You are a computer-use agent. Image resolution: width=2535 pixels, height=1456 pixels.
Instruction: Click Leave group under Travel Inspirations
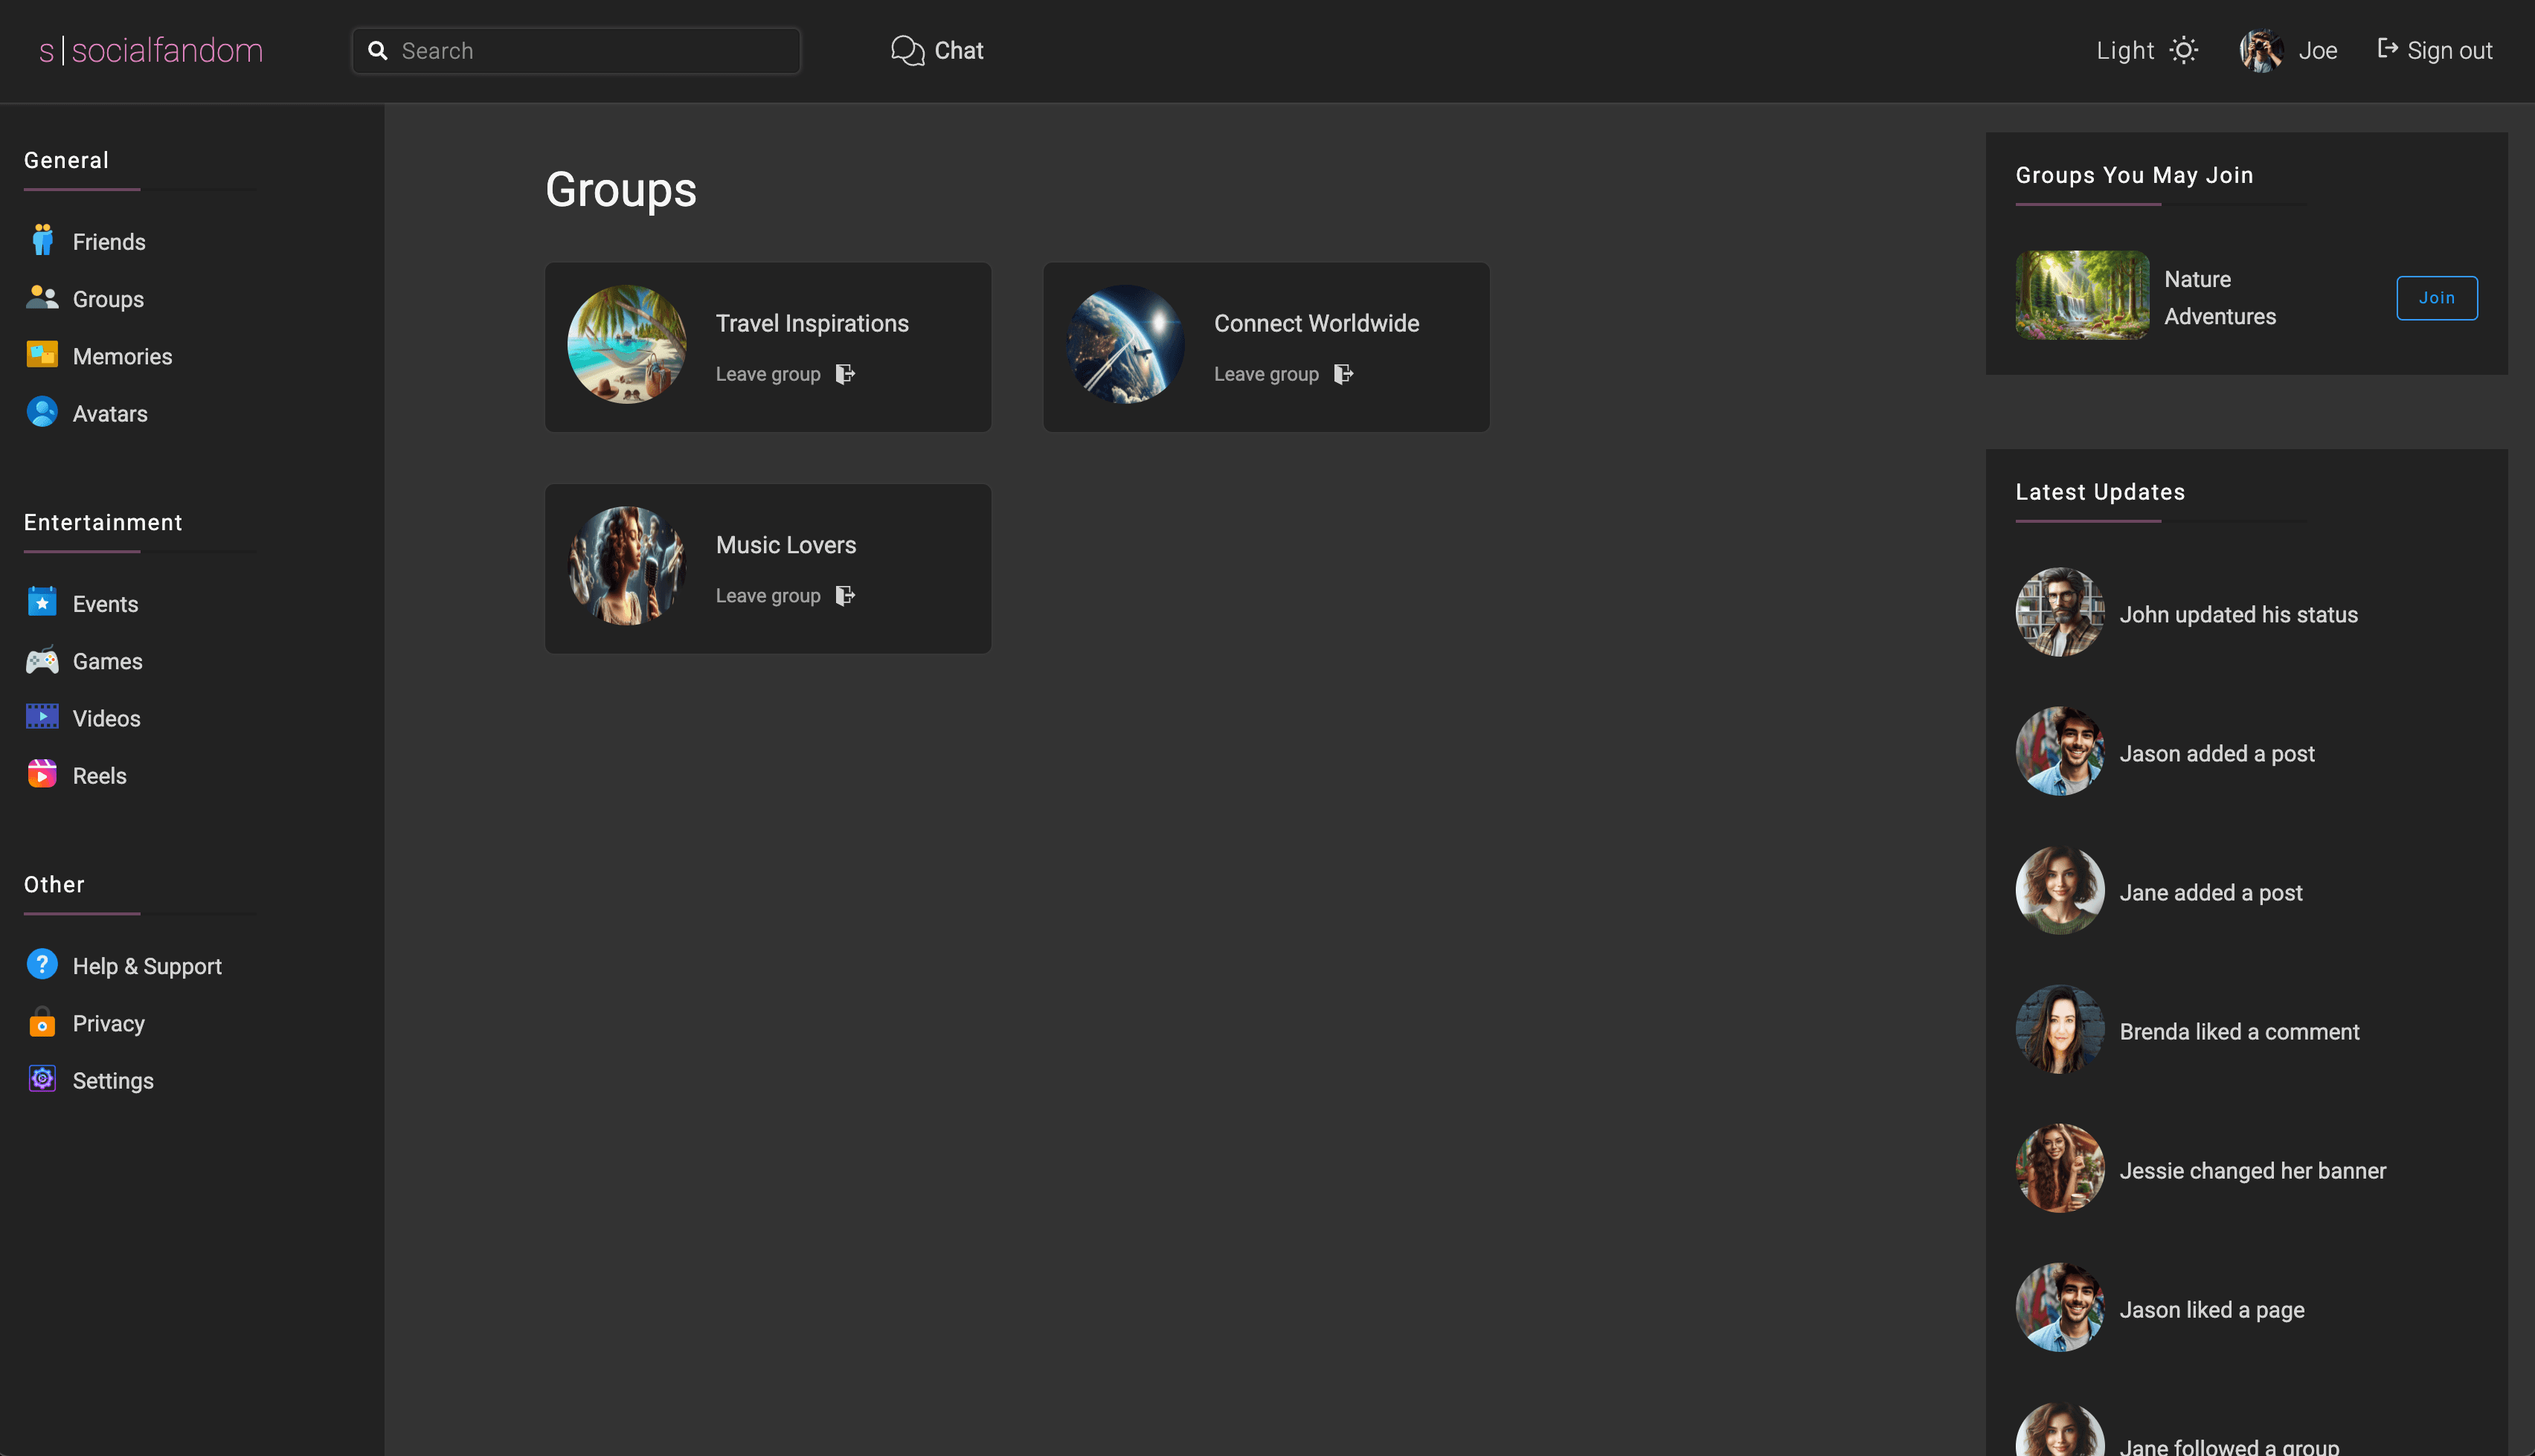768,374
